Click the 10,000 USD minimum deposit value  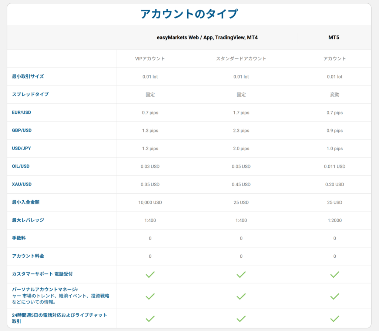pyautogui.click(x=150, y=203)
